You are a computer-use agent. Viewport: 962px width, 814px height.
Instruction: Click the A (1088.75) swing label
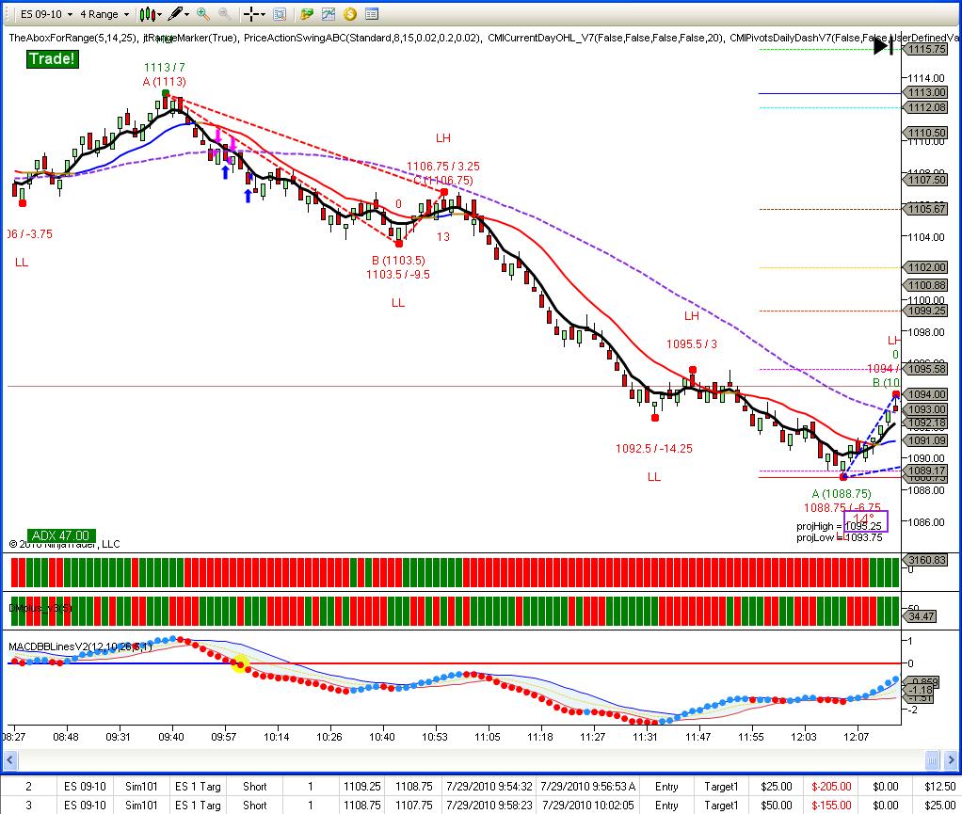pos(842,494)
